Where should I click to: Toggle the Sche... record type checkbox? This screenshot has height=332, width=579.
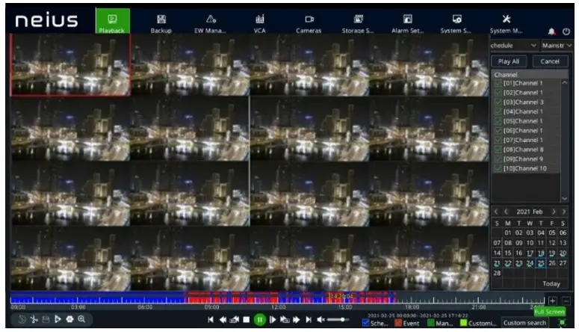point(365,323)
